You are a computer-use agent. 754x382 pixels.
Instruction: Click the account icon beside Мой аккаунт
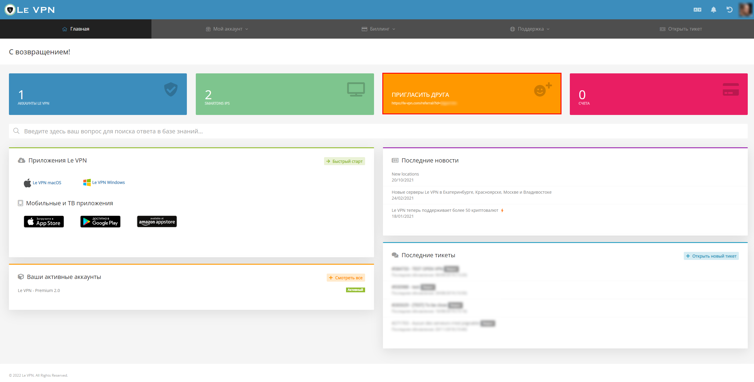pos(208,29)
